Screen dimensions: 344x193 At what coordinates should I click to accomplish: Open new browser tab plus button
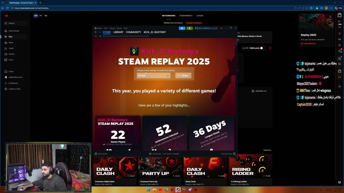point(40,3)
